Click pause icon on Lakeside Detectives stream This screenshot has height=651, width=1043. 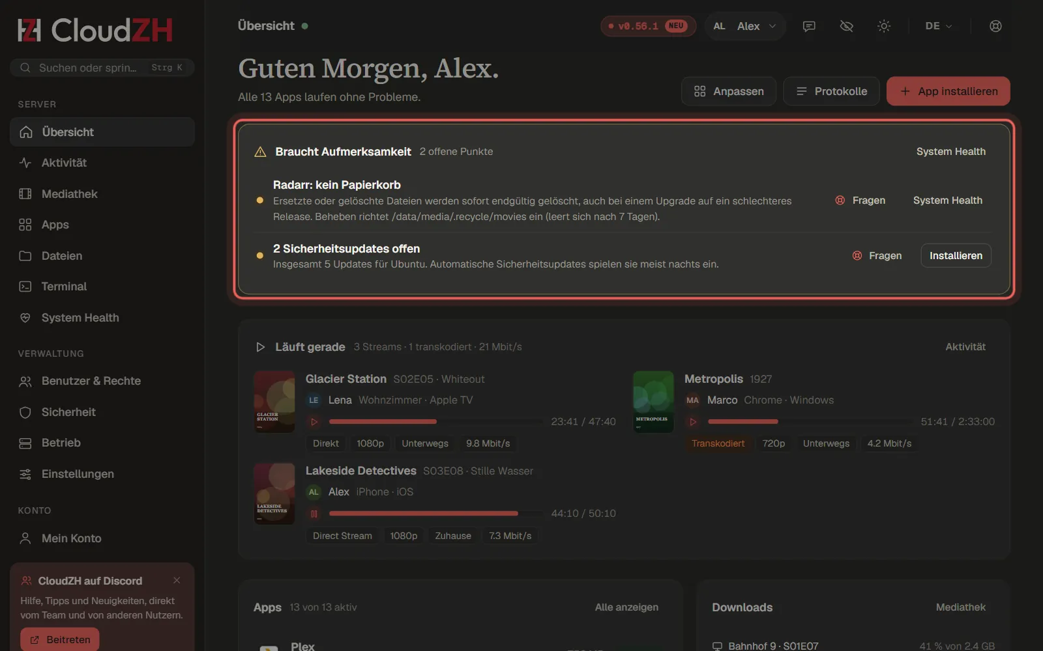click(314, 514)
